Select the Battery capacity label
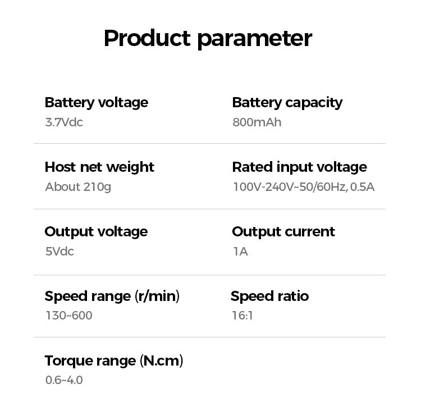Viewport: 421px width, 420px height. click(x=287, y=103)
